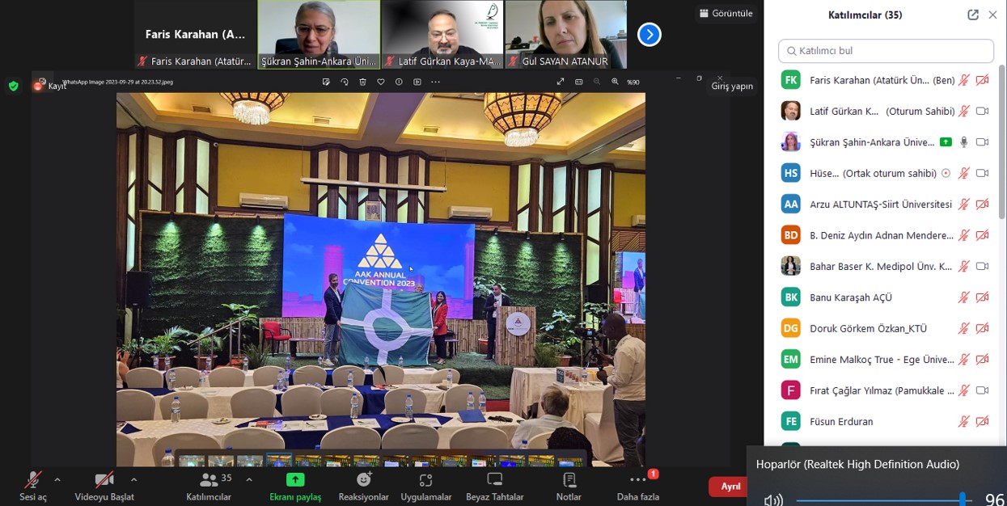This screenshot has height=506, width=1007.
Task: Toggle Katılımcılar participants panel from toolbar
Action: point(209,481)
